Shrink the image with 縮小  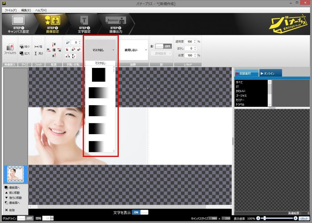[x=25, y=47]
